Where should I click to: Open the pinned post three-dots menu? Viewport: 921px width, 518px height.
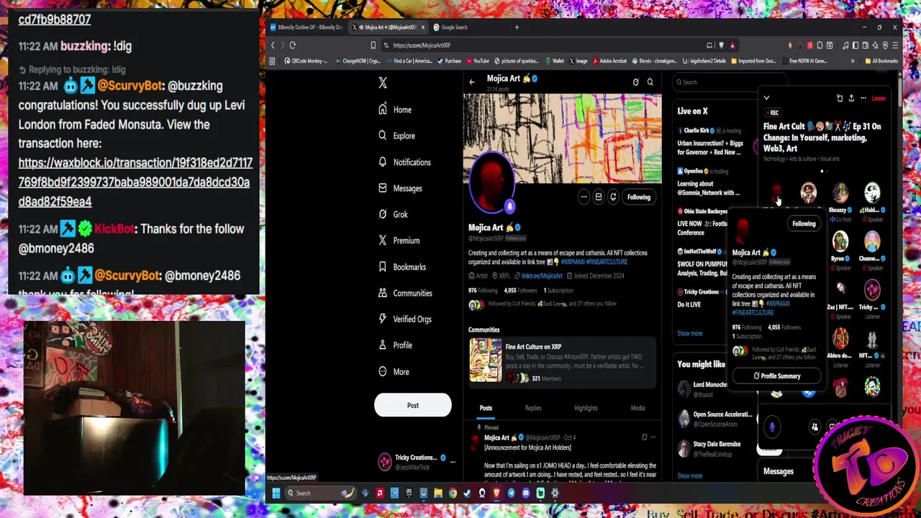(x=653, y=437)
